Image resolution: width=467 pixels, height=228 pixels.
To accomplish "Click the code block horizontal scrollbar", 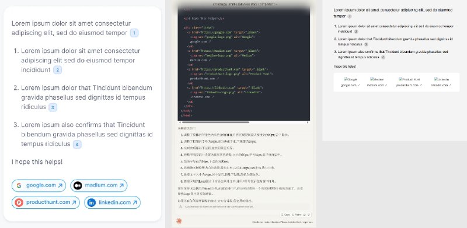I will point(215,122).
